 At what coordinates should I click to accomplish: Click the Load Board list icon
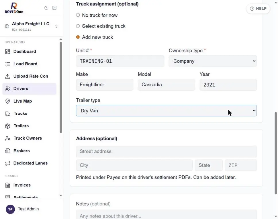click(8, 64)
